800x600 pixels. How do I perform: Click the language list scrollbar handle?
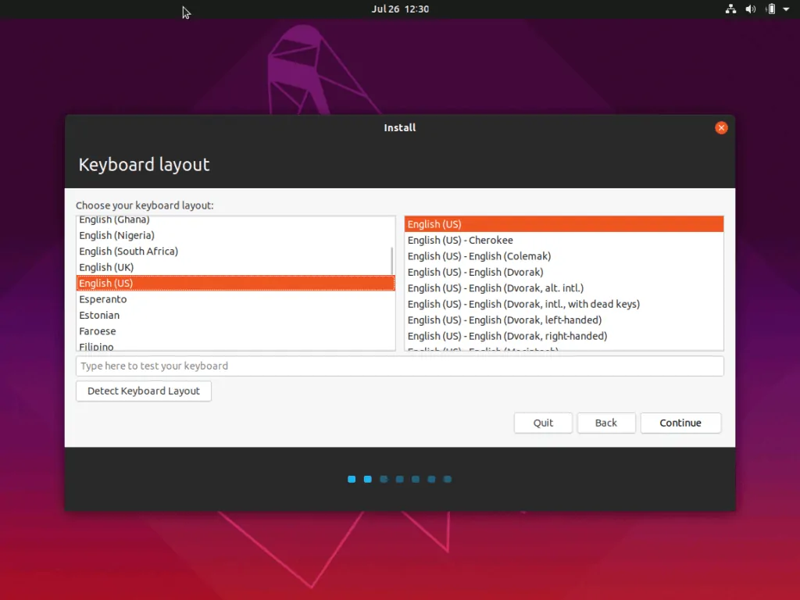(x=392, y=262)
